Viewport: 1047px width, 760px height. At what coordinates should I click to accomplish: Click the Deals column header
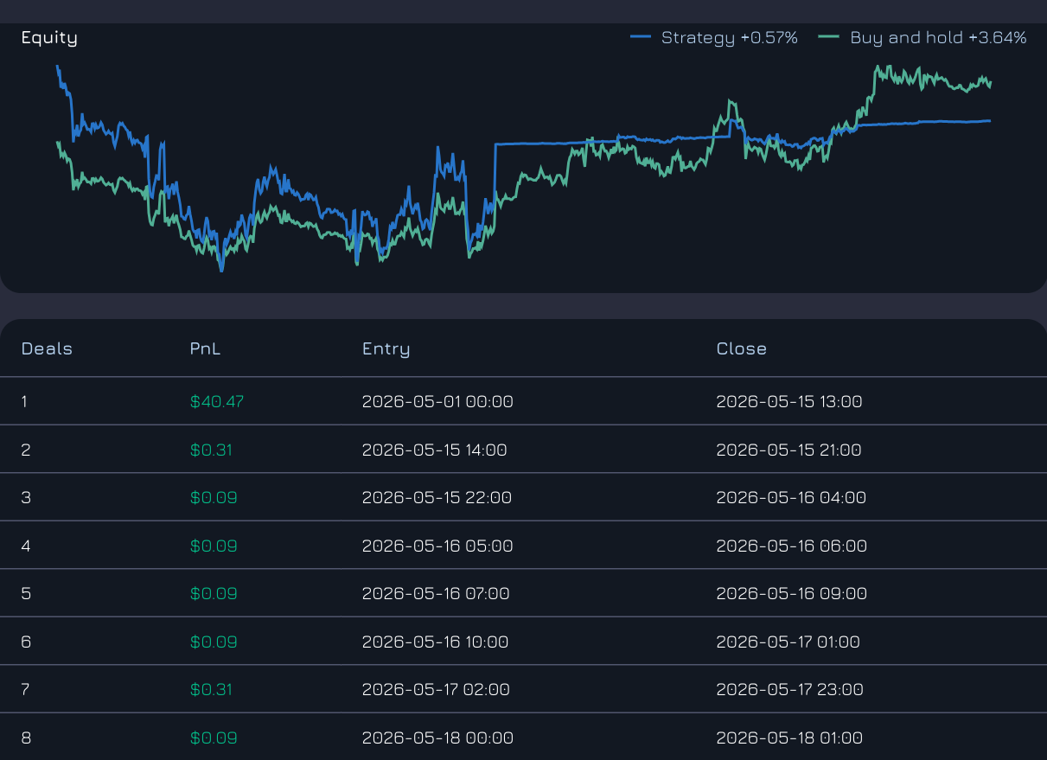click(x=47, y=348)
